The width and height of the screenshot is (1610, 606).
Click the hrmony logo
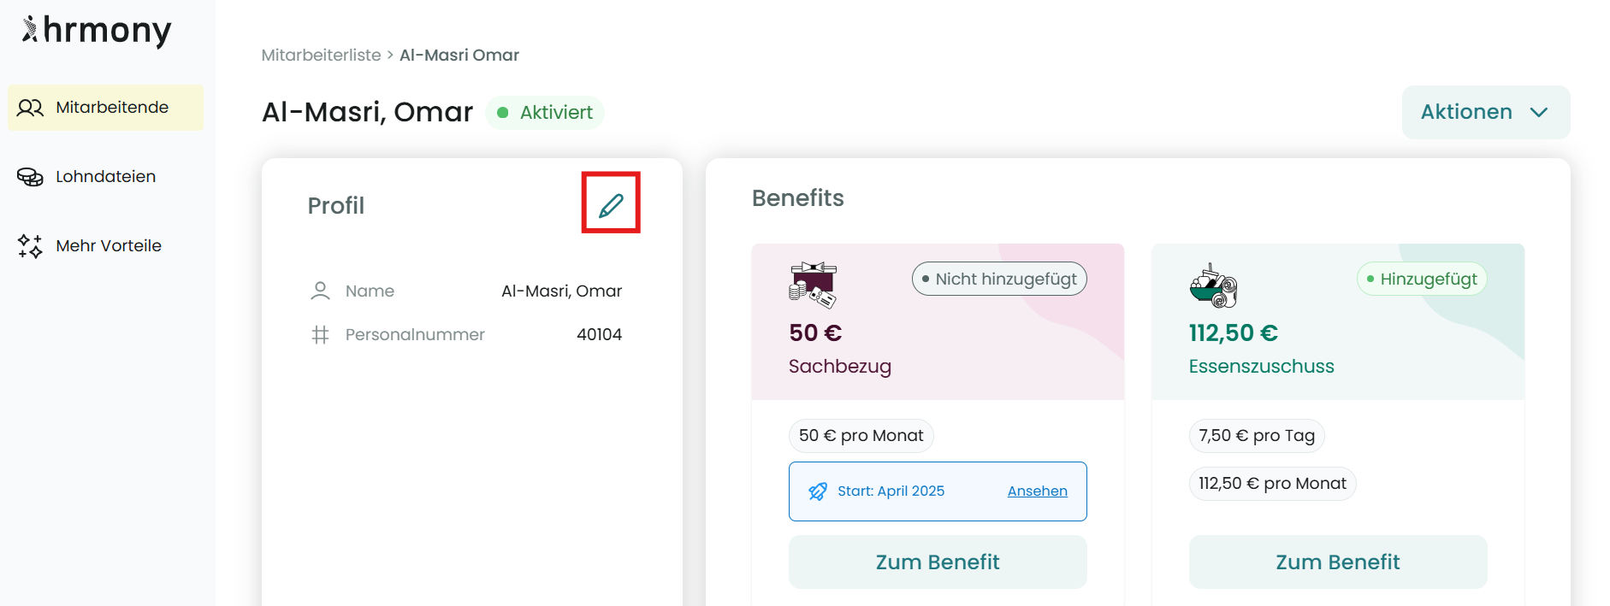click(x=97, y=31)
